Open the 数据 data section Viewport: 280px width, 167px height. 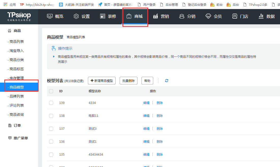(x=269, y=16)
